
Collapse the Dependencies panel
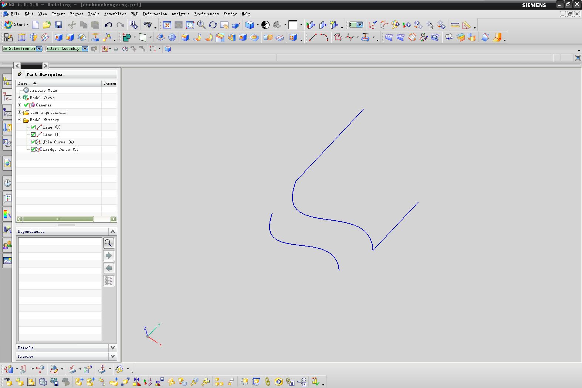click(x=113, y=231)
